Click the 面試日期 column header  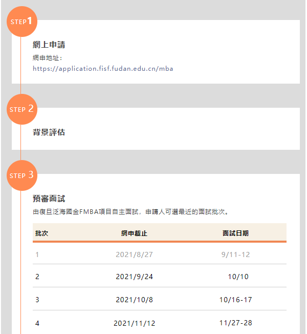[235, 233]
